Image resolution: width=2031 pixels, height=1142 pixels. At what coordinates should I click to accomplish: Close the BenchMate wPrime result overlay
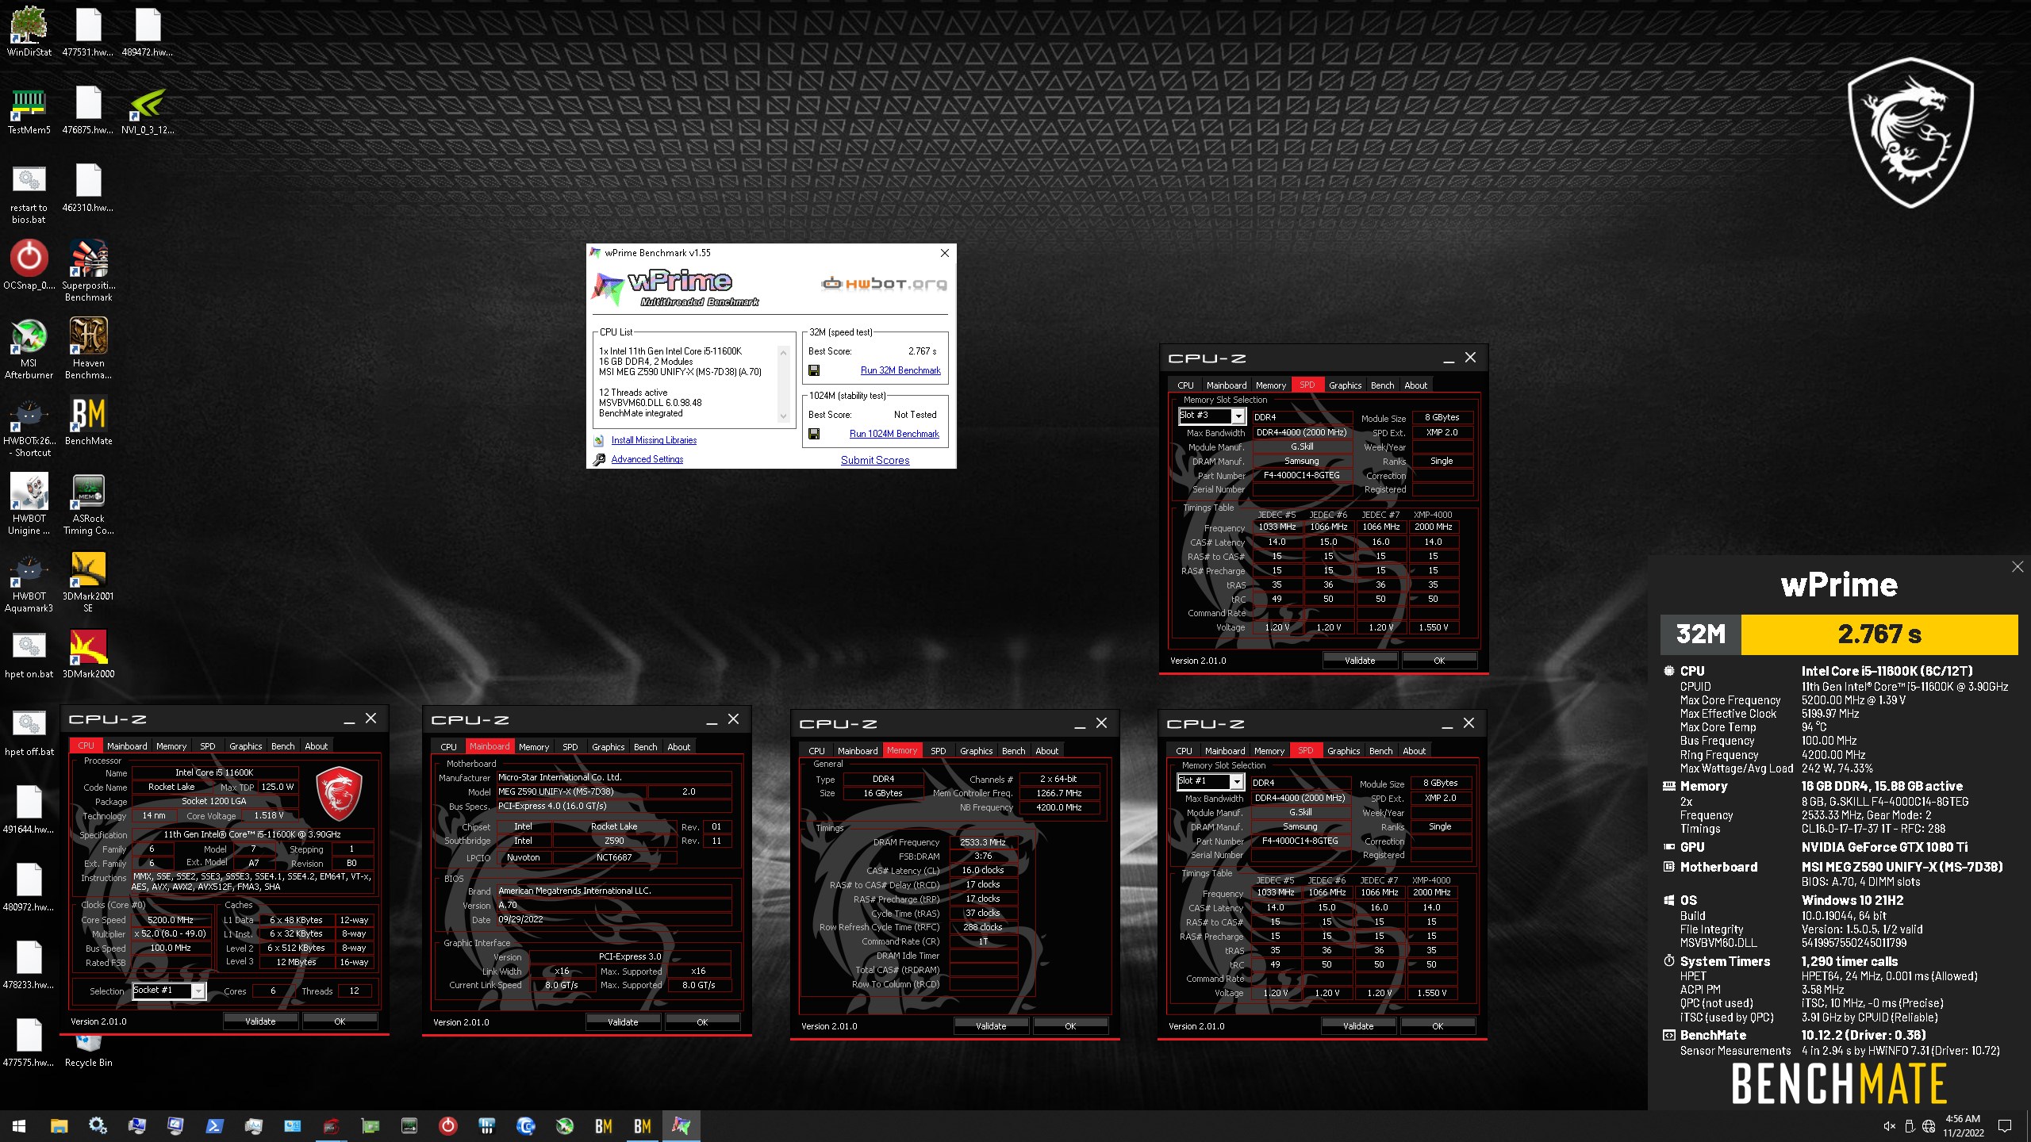pos(2018,567)
